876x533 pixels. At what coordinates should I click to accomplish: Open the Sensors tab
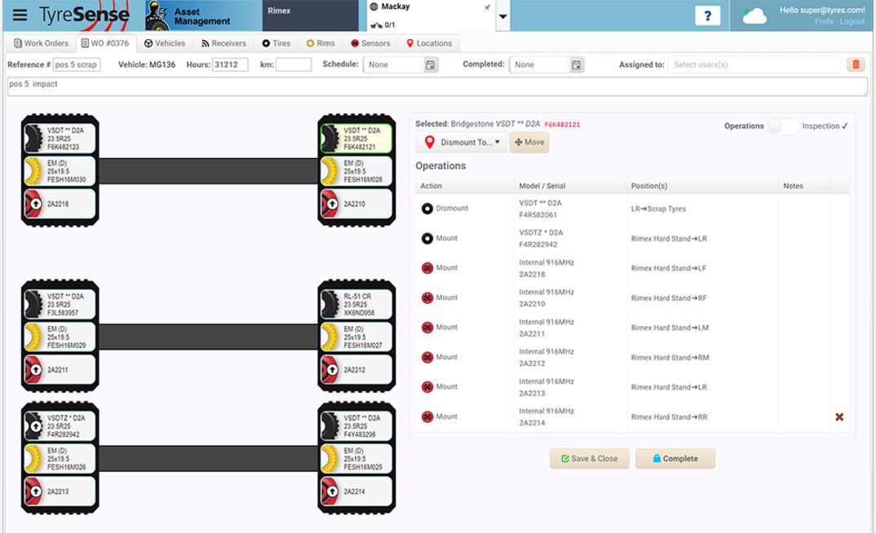click(370, 43)
